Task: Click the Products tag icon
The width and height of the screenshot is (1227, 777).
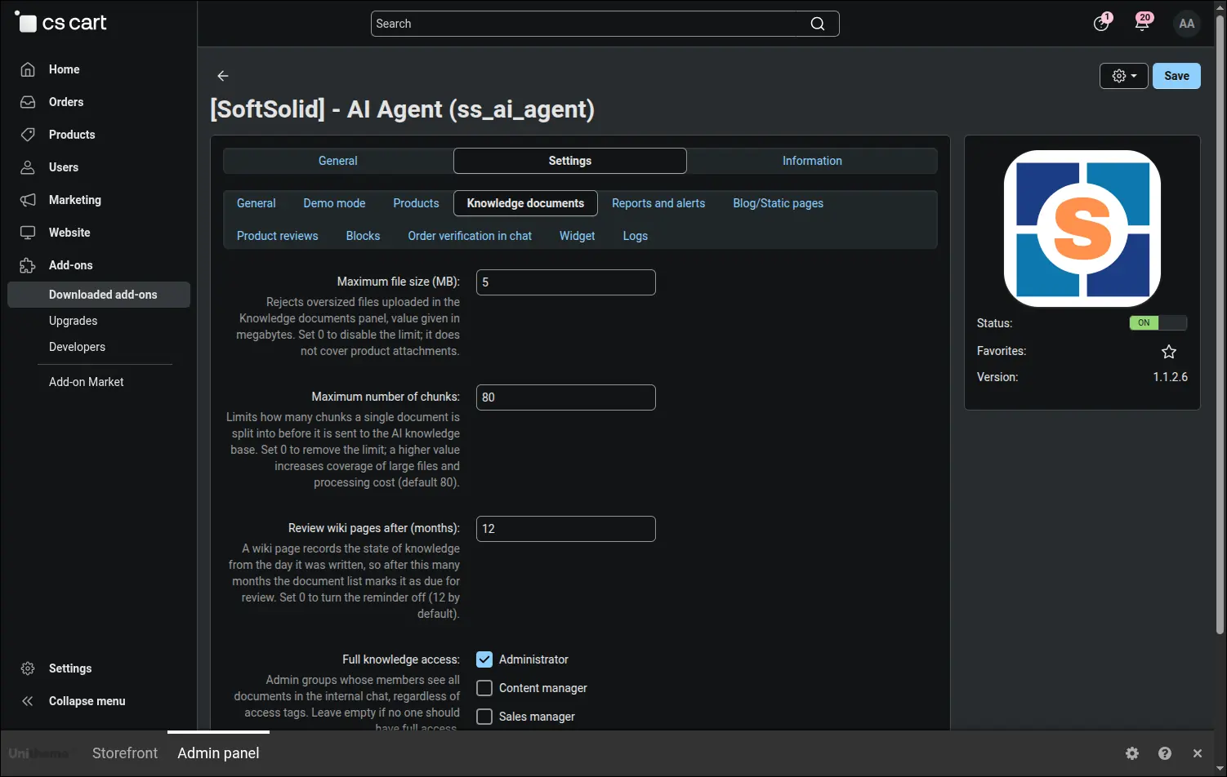Action: 28,135
